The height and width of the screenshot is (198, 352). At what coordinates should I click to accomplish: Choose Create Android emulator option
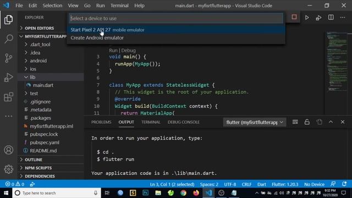click(176, 38)
